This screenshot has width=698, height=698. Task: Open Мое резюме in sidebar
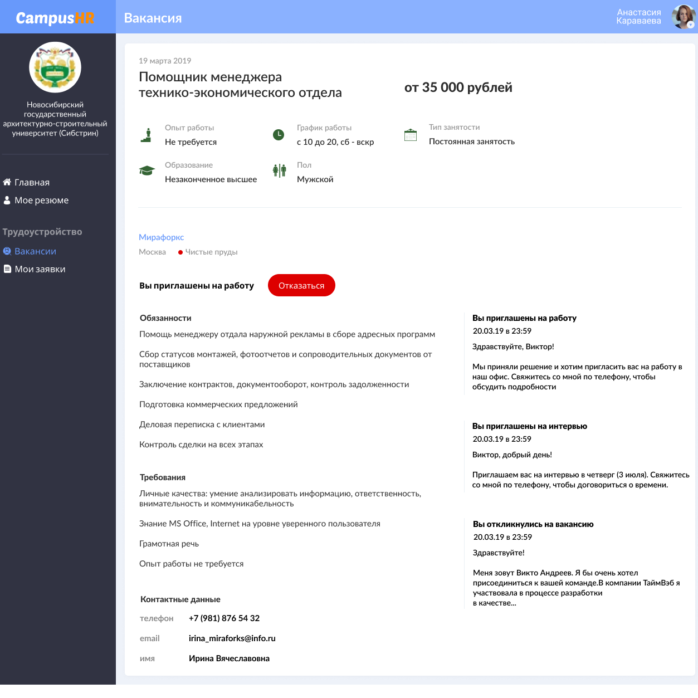click(x=42, y=200)
